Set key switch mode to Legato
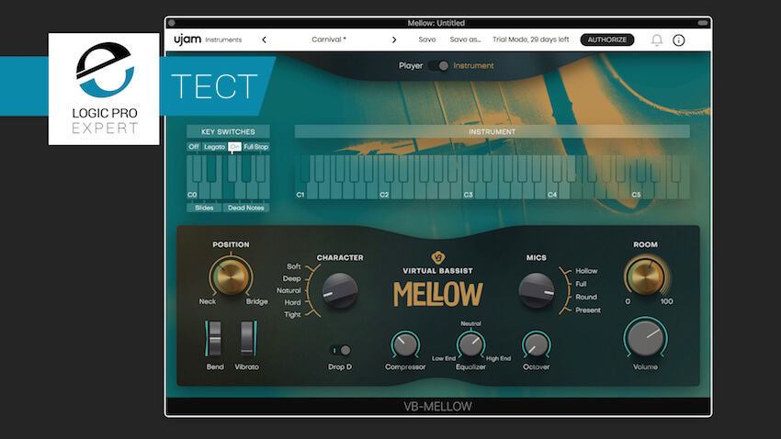The height and width of the screenshot is (439, 781). [x=214, y=147]
